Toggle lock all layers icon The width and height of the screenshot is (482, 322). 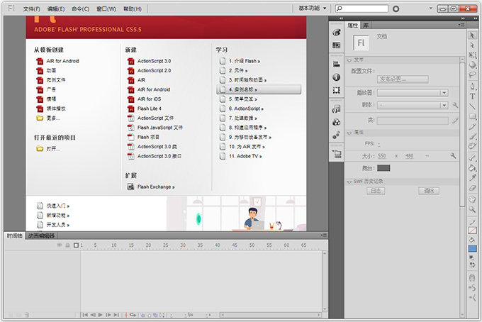pos(67,245)
